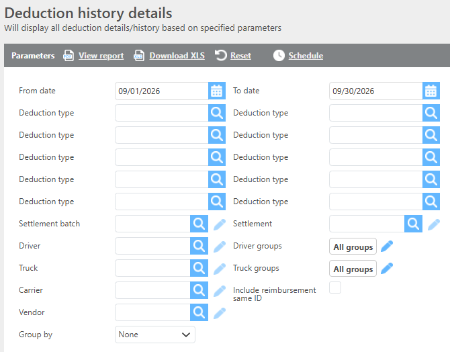Click All groups button for Truck groups

coord(353,269)
